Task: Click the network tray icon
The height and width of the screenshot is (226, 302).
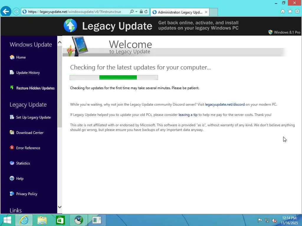Action: coord(267,220)
